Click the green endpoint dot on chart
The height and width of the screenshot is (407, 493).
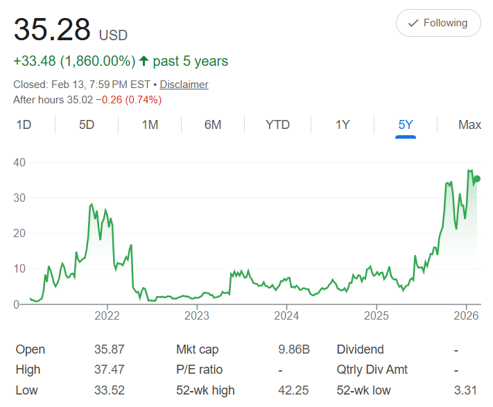[x=477, y=179]
